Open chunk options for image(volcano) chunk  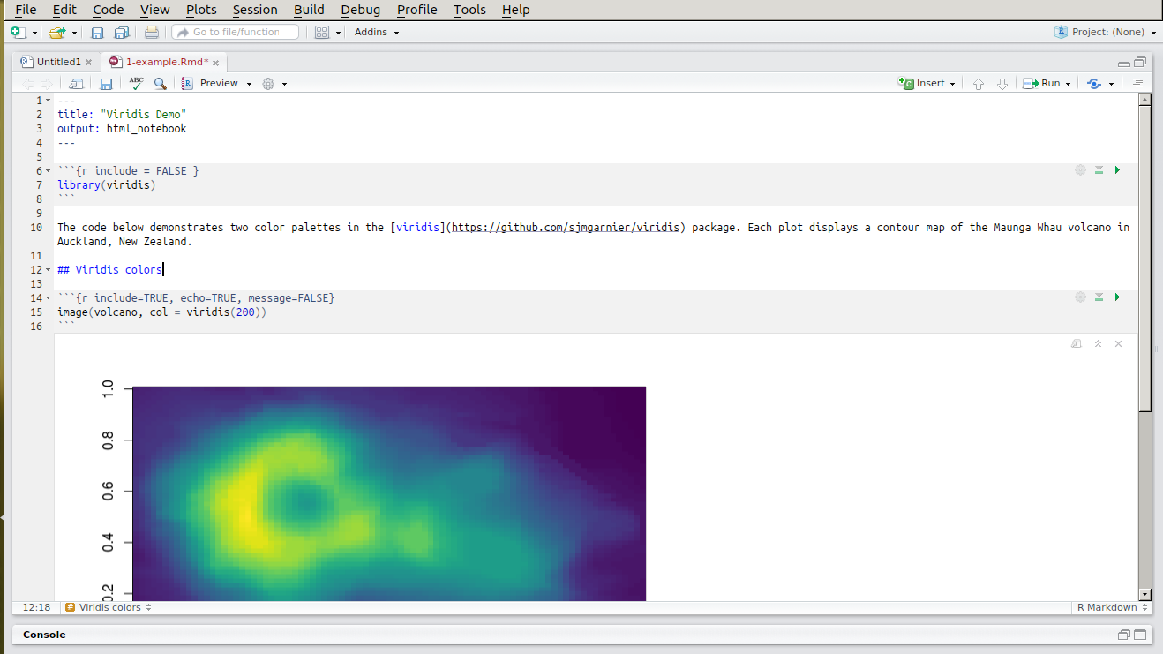pos(1080,297)
